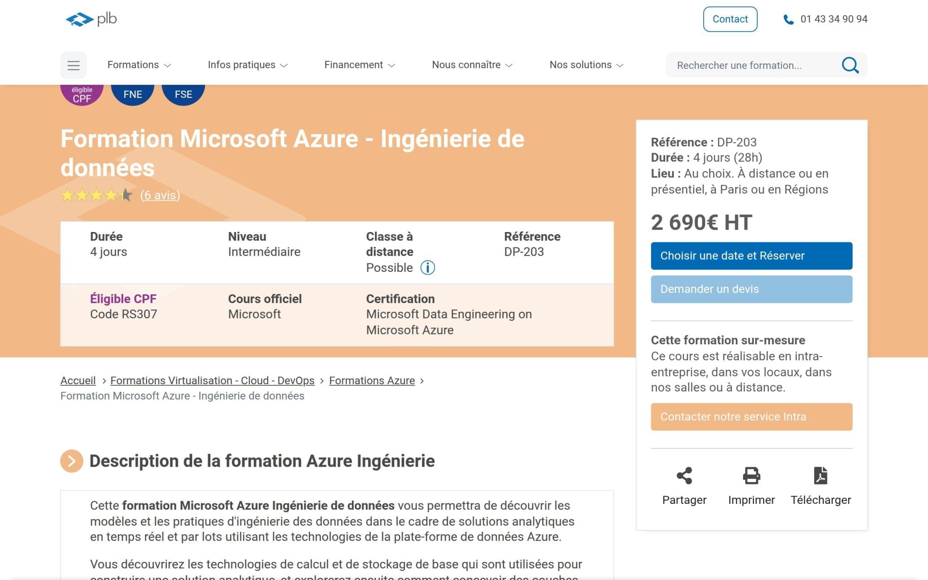The image size is (928, 580).
Task: Click the star rating icons
Action: pyautogui.click(x=97, y=195)
